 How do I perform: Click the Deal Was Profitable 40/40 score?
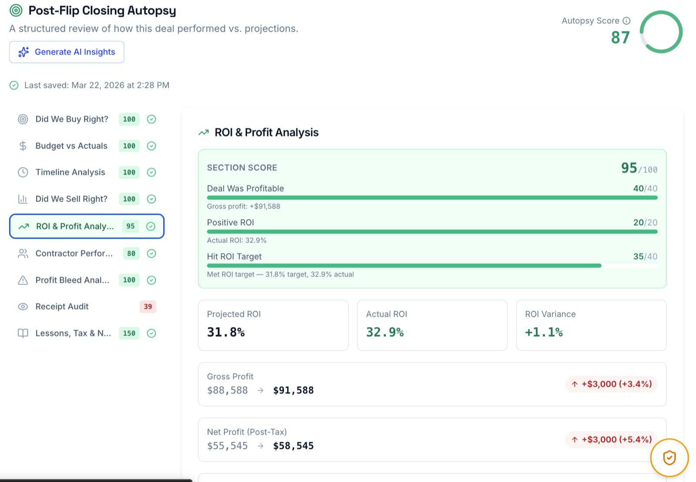pyautogui.click(x=645, y=189)
